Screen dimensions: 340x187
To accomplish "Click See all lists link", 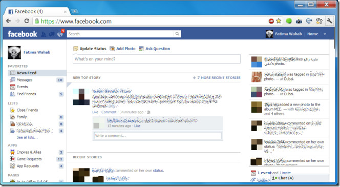I will (x=27, y=137).
